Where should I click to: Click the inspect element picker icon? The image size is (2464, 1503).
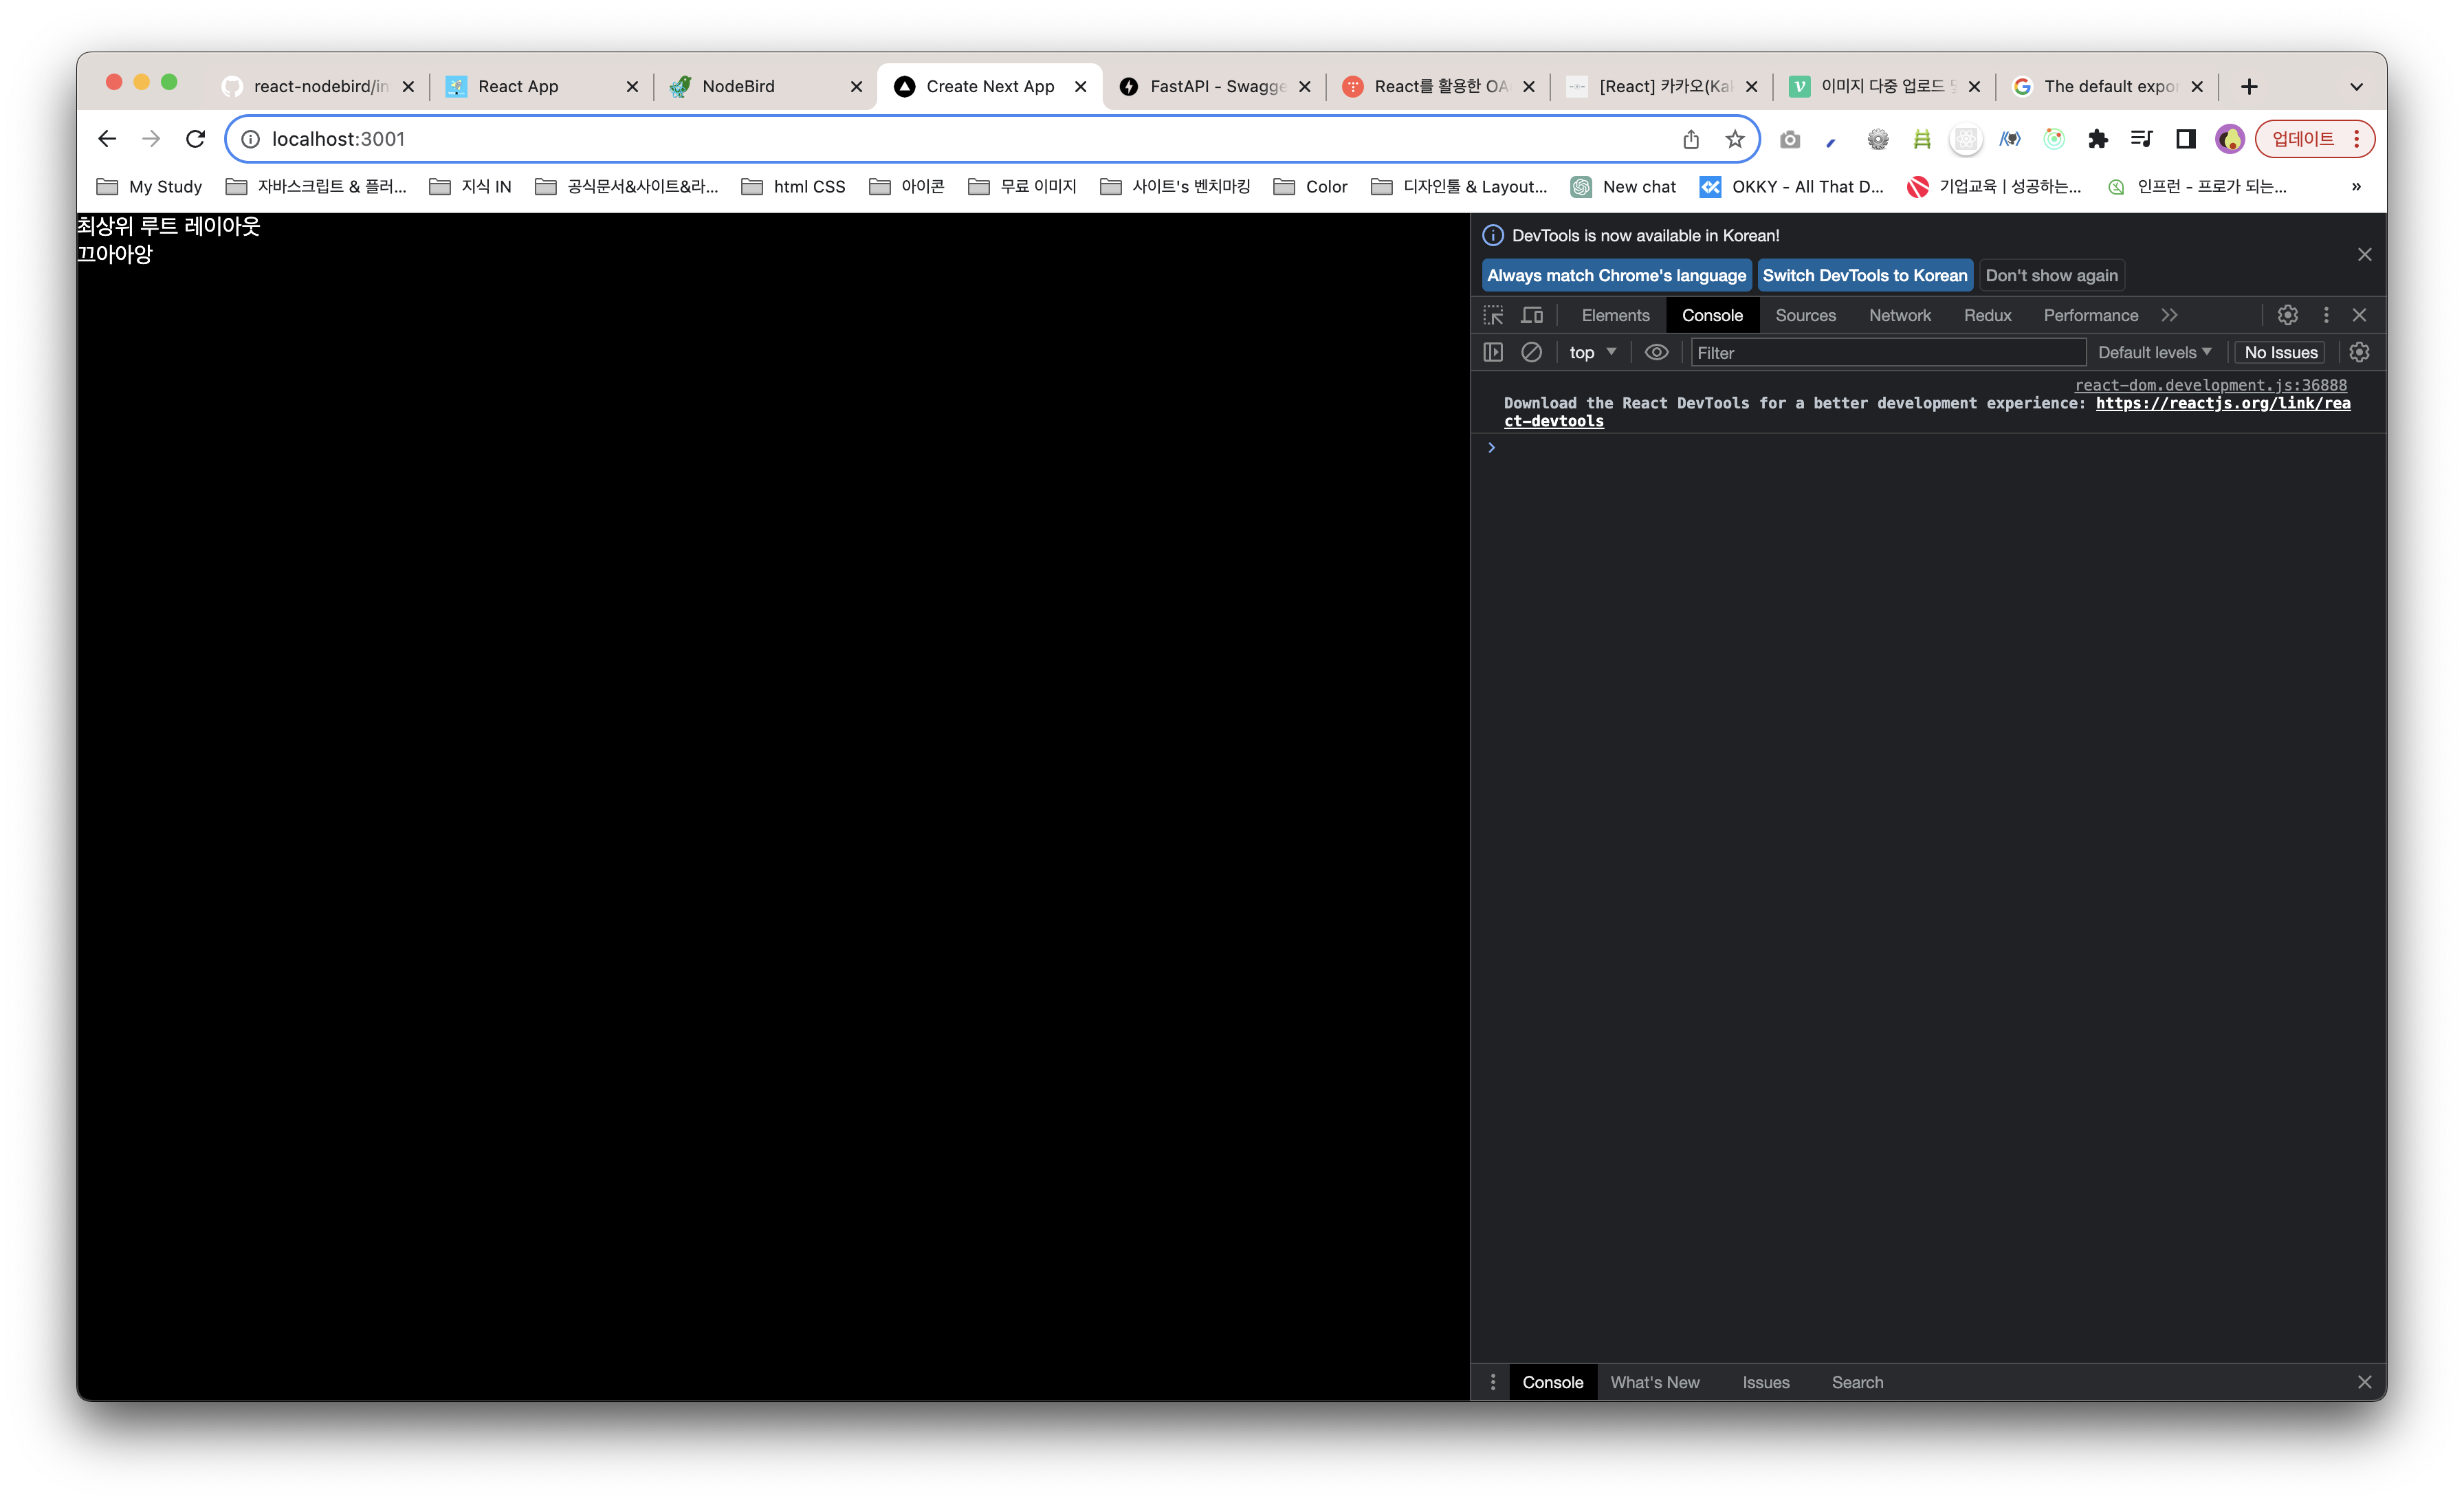click(x=1493, y=315)
